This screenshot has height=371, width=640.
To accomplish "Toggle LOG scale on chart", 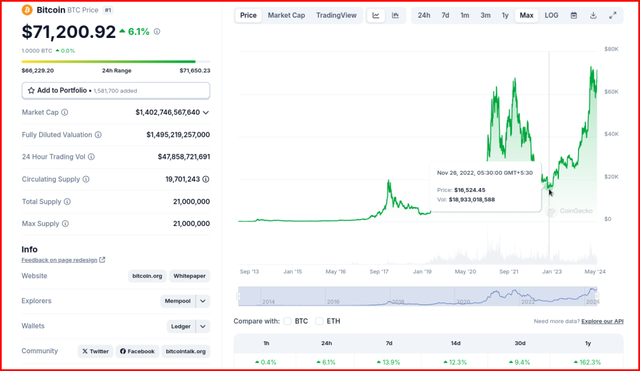I will point(551,15).
